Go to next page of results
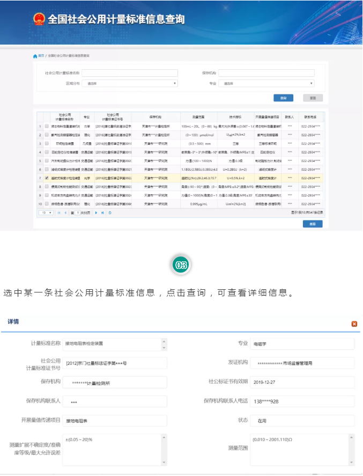Screen dimensions: 363x476 coord(97,213)
